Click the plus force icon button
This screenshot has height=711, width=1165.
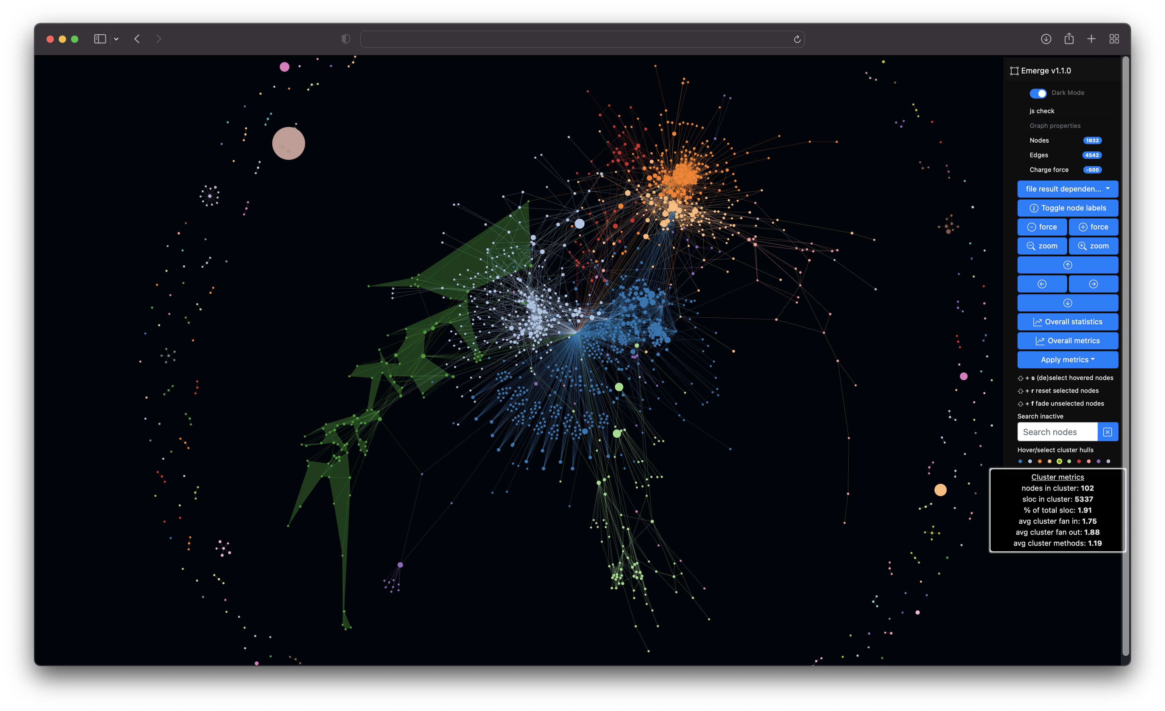[1084, 227]
